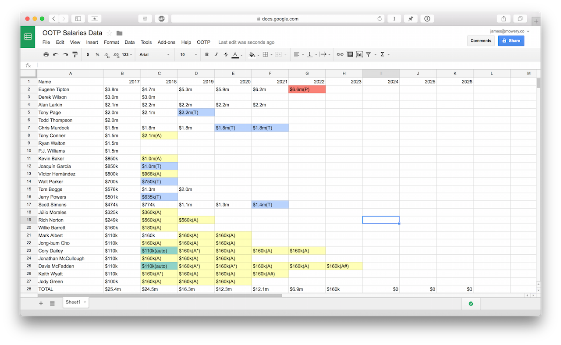
Task: Open the insert chart tool
Action: point(359,54)
